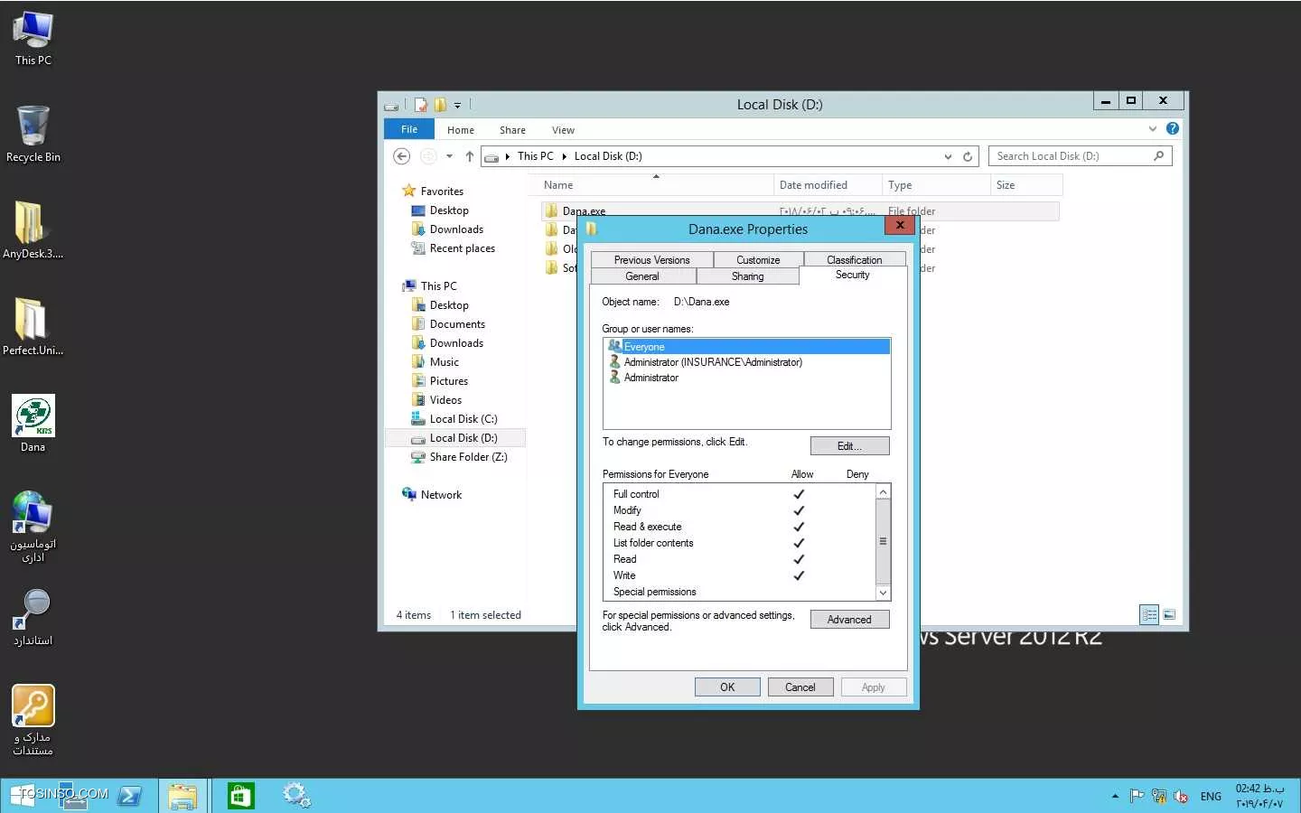Image resolution: width=1301 pixels, height=813 pixels.
Task: Click the Action Center flag tray icon
Action: (x=1137, y=796)
